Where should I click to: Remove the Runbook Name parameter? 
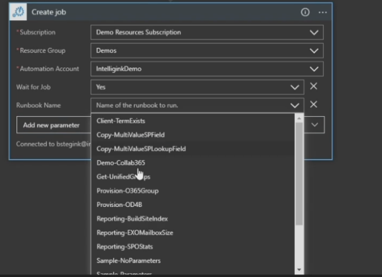[314, 104]
